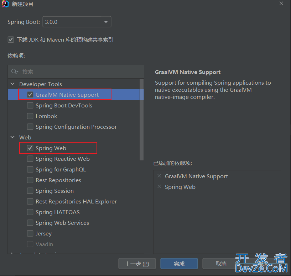Click the 取消 (Cancel) button
Image resolution: width=291 pixels, height=276 pixels.
pyautogui.click(x=221, y=264)
